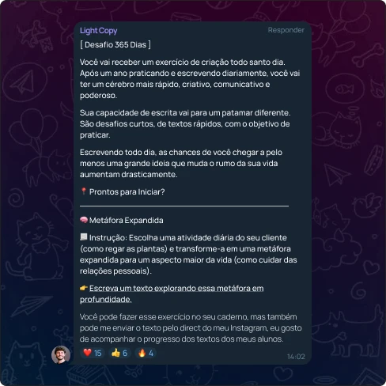Image resolution: width=386 pixels, height=386 pixels.
Task: Click the Prontos para Iniciar question text
Action: [x=127, y=192]
